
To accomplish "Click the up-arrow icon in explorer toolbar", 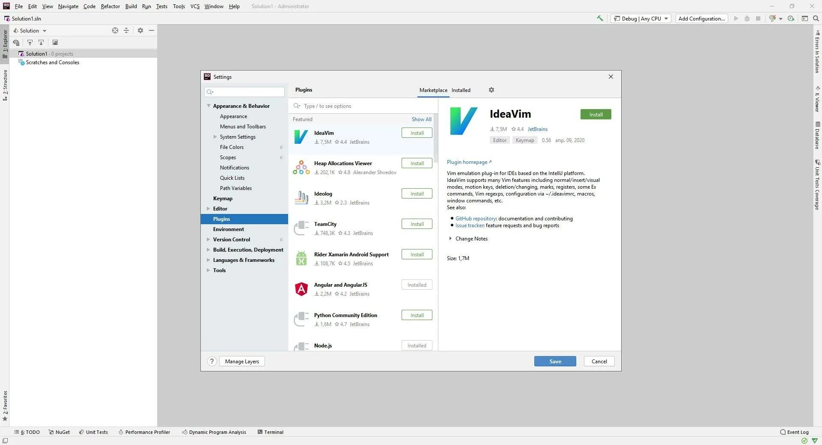I will [30, 42].
